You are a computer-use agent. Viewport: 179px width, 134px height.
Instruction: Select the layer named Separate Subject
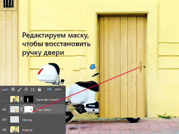47,99
